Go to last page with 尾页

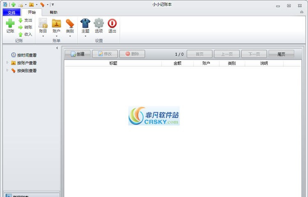tap(281, 54)
